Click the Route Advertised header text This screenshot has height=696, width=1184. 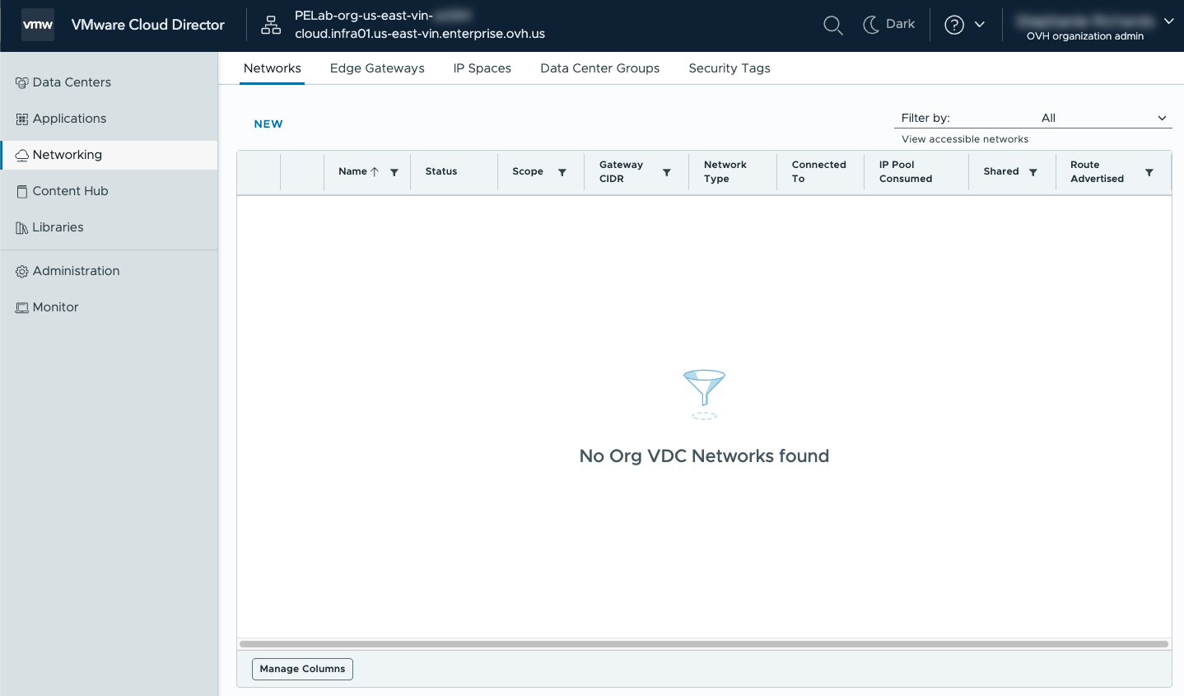(1098, 171)
